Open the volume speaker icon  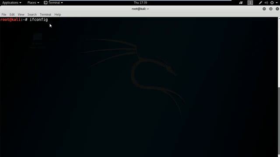[x=266, y=3]
